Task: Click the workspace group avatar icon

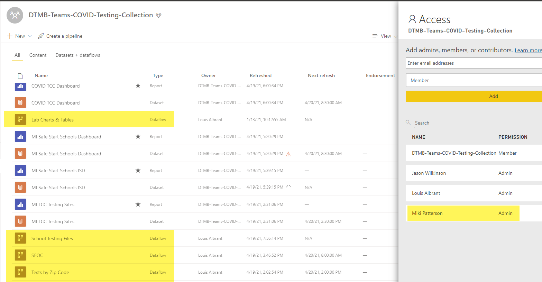Action: [15, 15]
